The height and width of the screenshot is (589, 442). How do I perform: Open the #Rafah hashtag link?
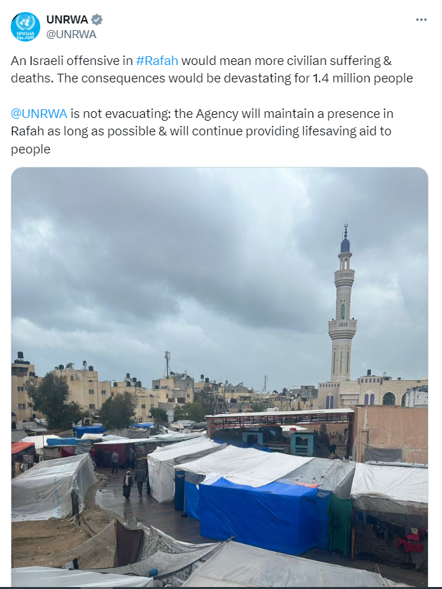click(157, 60)
